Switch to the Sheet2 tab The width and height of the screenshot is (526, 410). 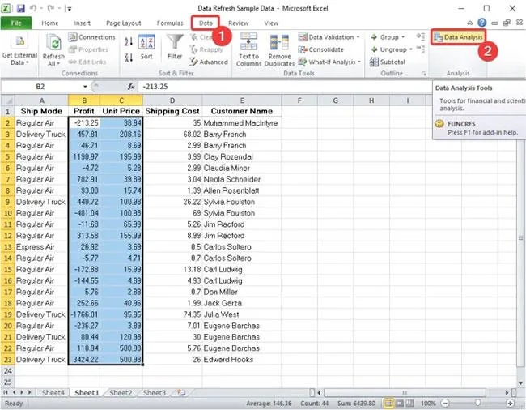click(x=121, y=392)
